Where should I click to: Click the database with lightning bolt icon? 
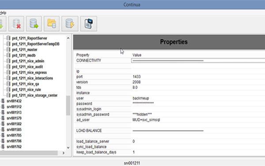coord(70,24)
